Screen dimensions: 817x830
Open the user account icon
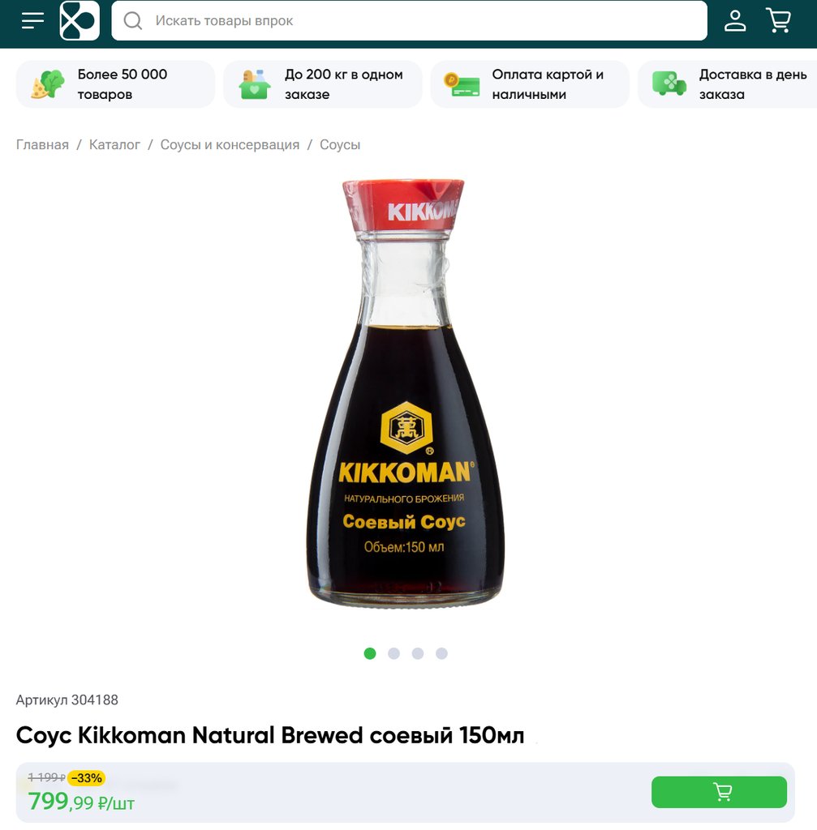735,20
